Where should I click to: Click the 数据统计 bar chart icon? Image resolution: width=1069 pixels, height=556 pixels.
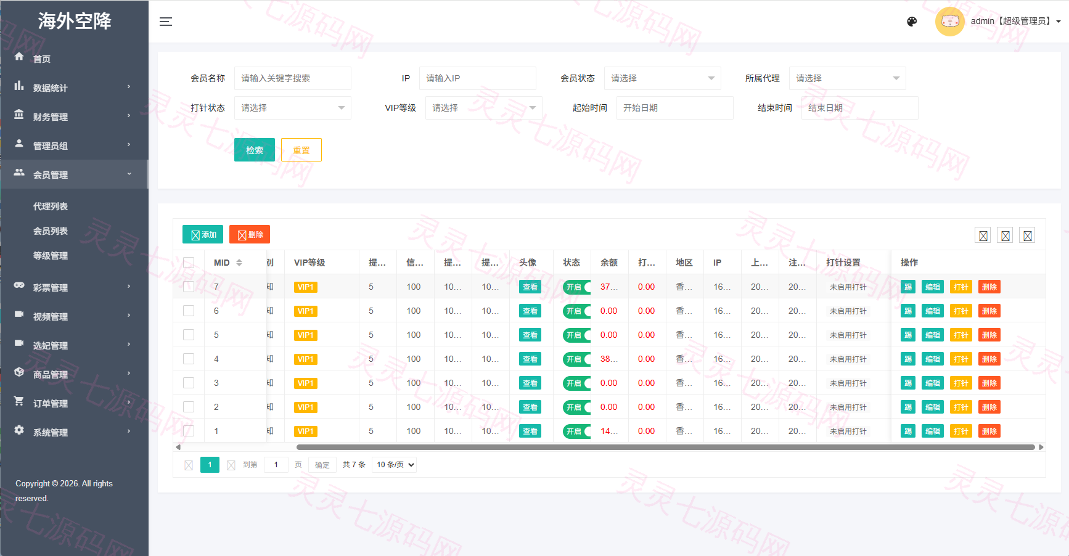[19, 86]
